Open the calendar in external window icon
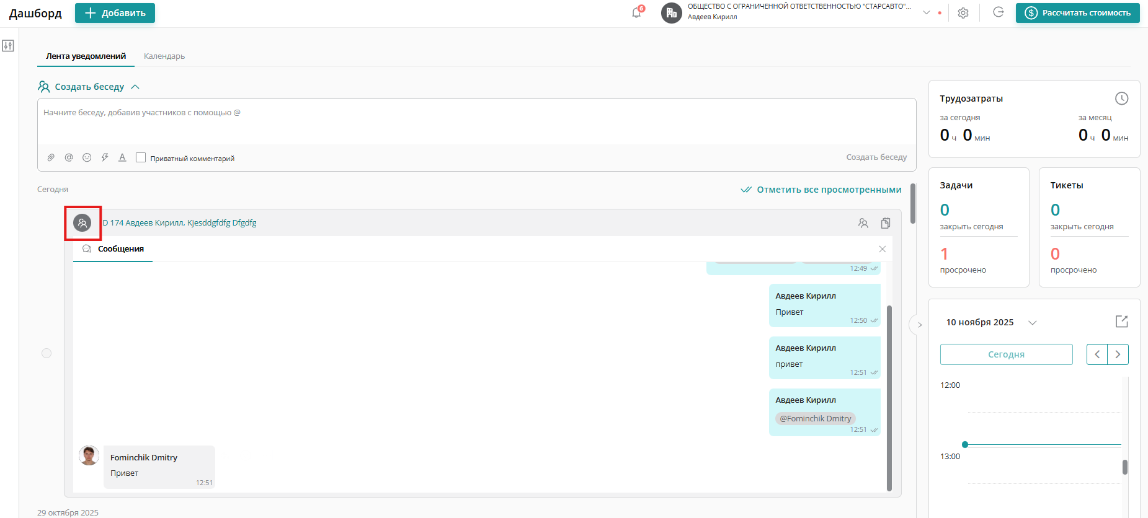 tap(1121, 322)
